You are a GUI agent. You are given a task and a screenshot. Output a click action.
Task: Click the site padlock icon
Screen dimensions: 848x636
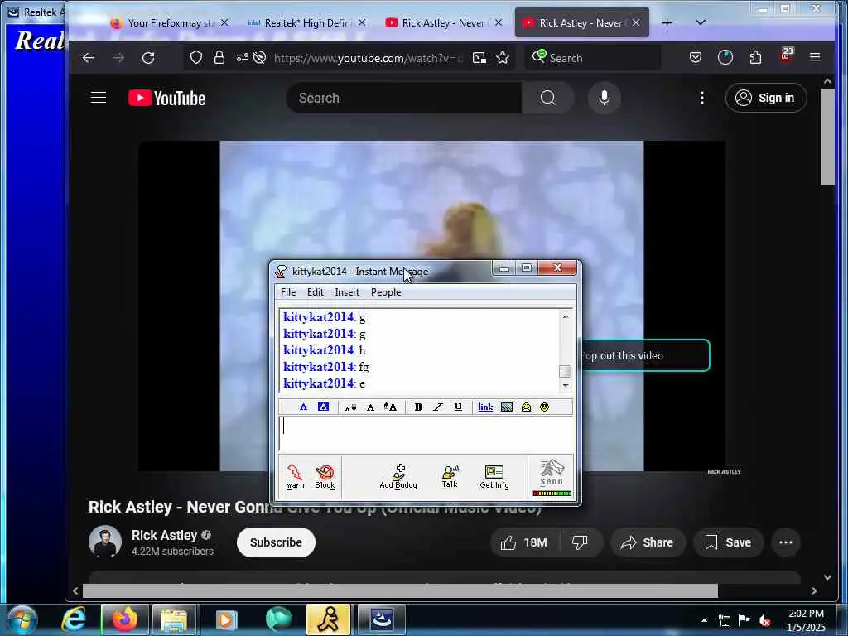(x=219, y=57)
